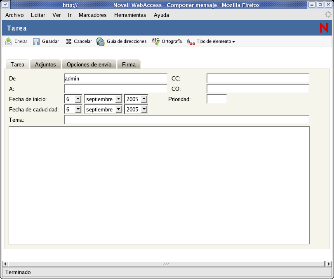Focus the Tema subject field

coord(186,120)
